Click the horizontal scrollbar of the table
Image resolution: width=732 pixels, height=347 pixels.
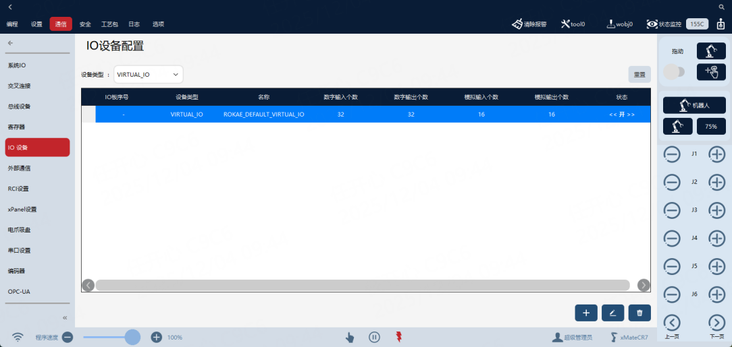point(362,285)
